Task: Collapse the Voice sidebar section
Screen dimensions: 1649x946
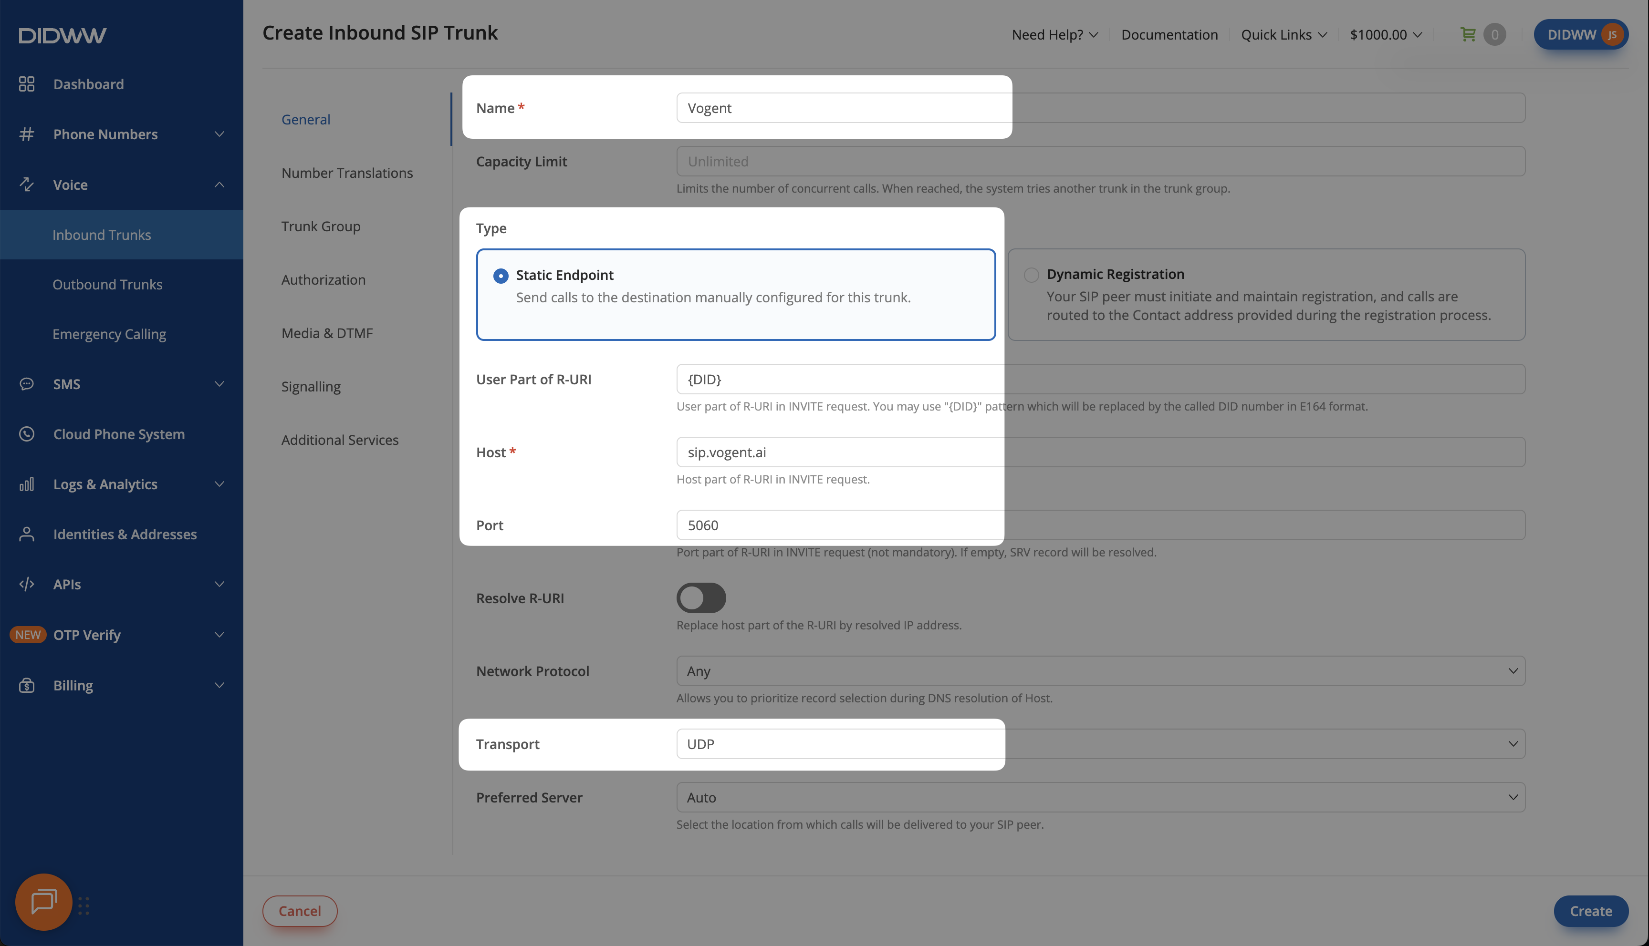Action: point(122,185)
